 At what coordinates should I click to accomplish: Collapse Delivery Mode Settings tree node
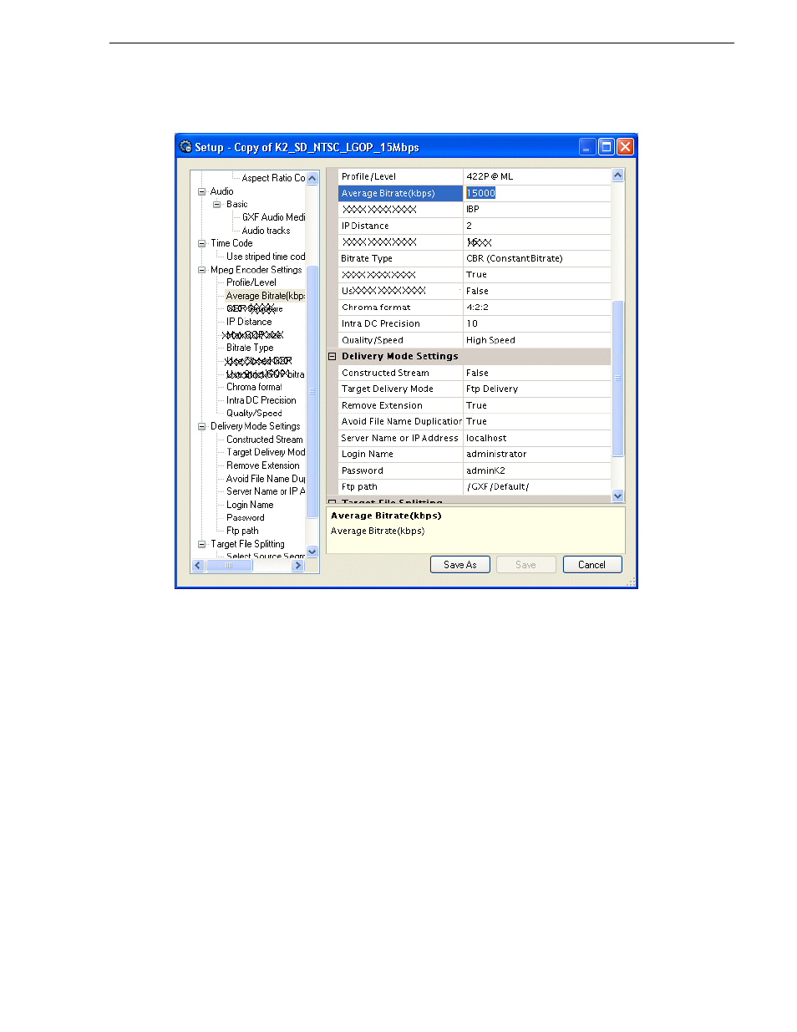tap(201, 426)
